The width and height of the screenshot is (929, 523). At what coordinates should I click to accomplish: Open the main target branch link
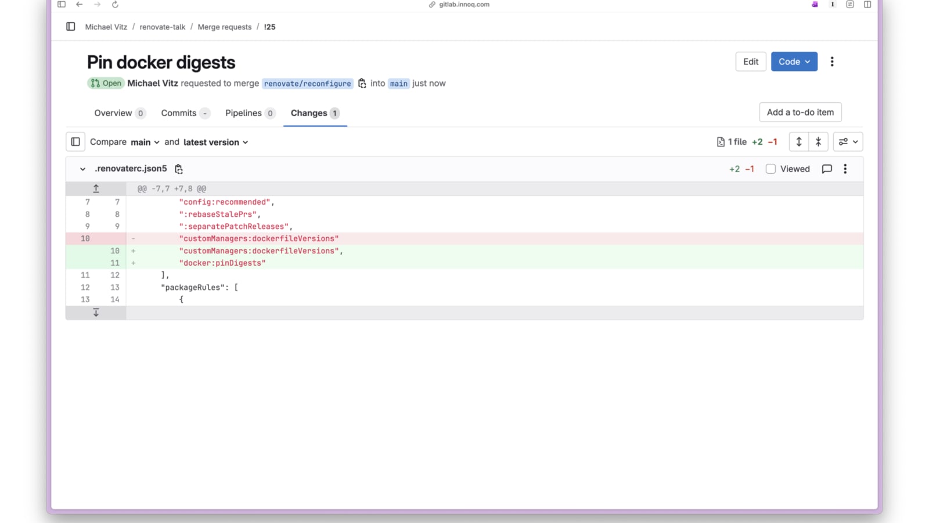pos(399,84)
